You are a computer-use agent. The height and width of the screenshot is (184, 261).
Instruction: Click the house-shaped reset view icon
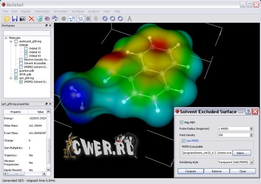click(55, 19)
